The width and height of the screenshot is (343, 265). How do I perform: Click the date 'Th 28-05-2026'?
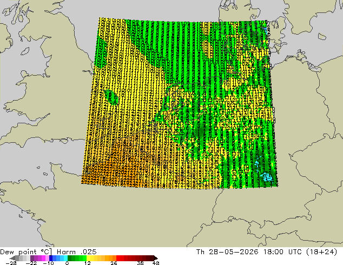click(x=227, y=252)
